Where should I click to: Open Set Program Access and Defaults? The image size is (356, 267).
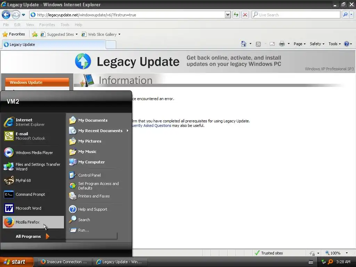pyautogui.click(x=99, y=186)
